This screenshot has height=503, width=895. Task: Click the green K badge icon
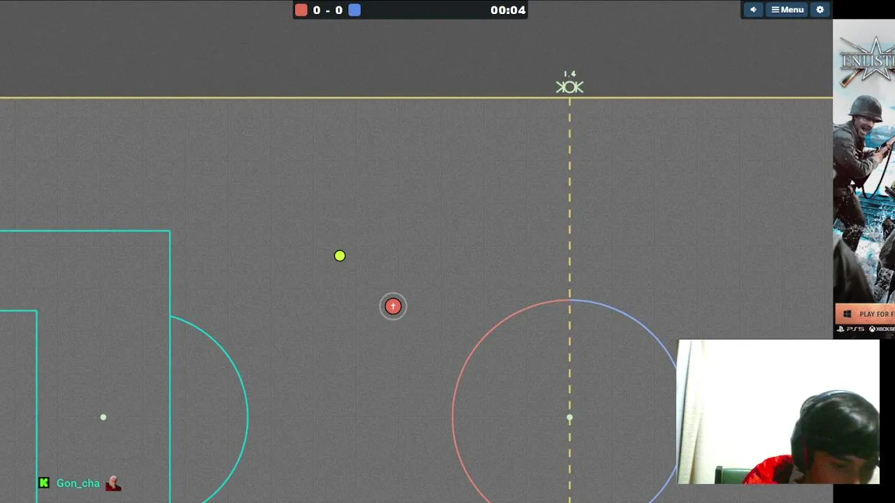pyautogui.click(x=44, y=483)
